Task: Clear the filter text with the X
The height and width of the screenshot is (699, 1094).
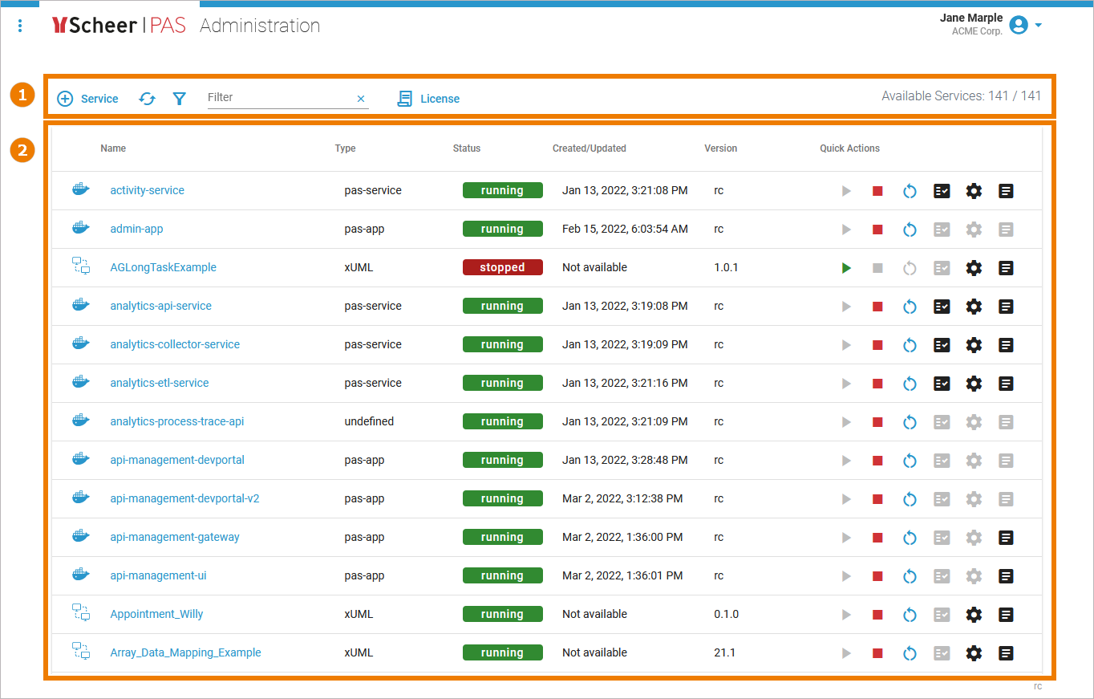Action: pos(361,98)
